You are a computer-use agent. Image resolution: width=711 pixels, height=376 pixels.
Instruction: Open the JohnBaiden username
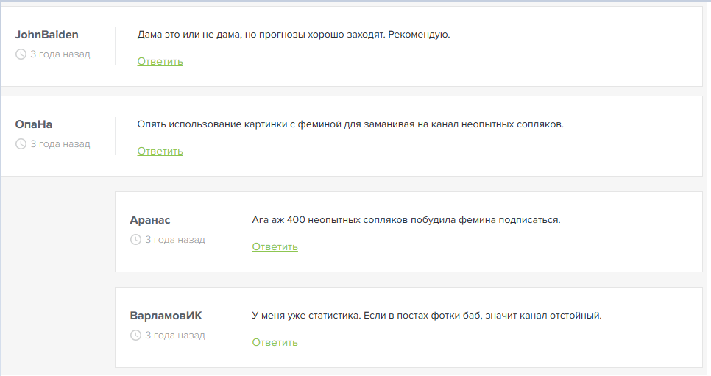pyautogui.click(x=46, y=35)
